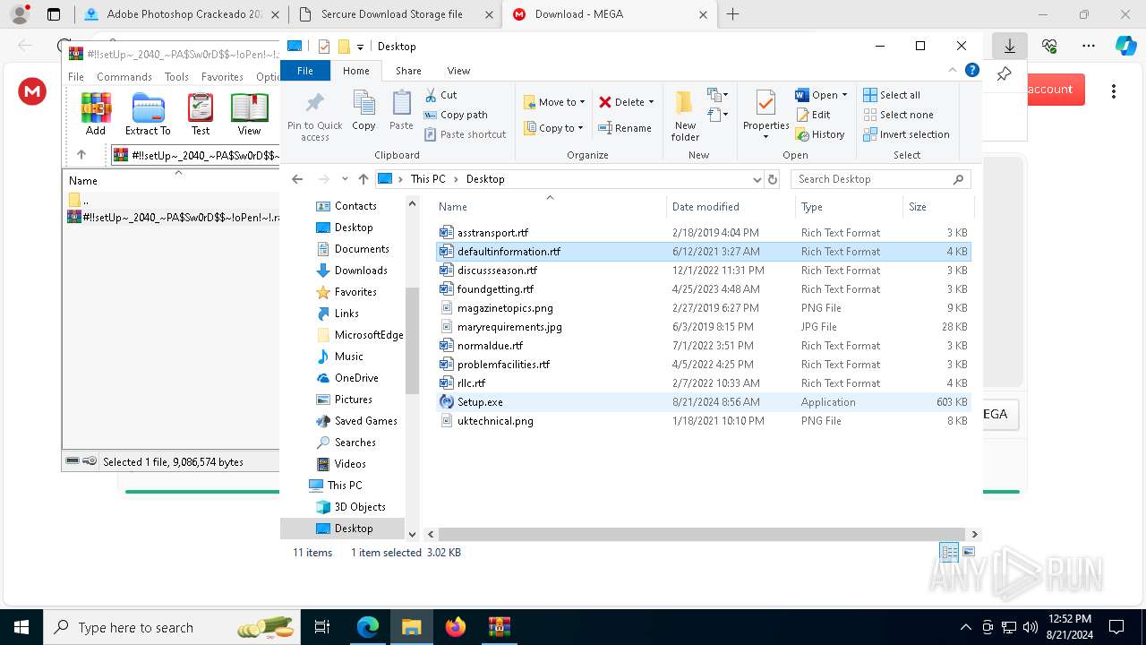
Task: Click the Paste ribbon icon
Action: pyautogui.click(x=401, y=111)
